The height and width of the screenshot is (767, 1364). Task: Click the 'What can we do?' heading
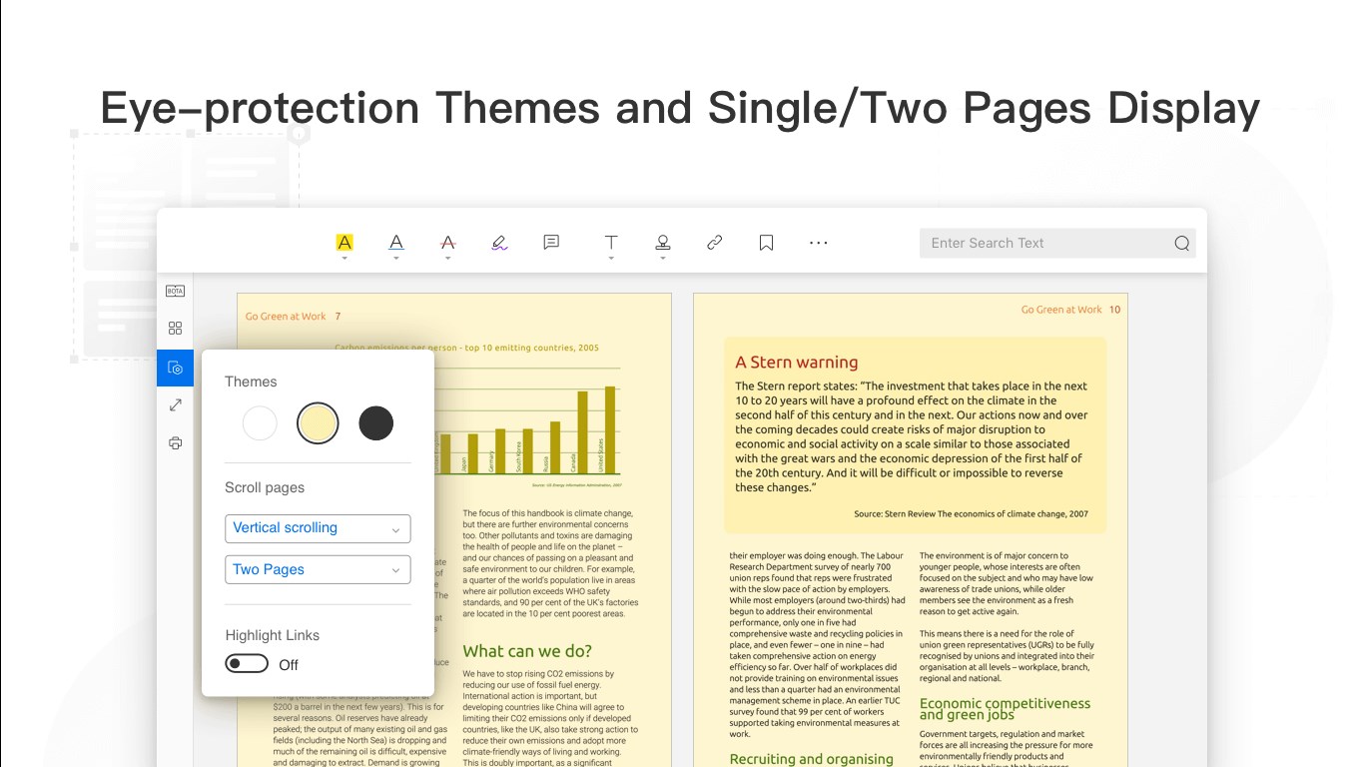[x=527, y=651]
